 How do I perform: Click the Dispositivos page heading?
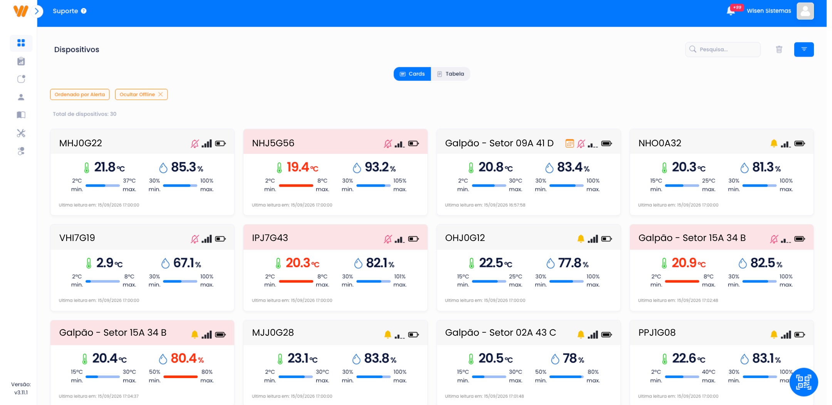click(77, 49)
